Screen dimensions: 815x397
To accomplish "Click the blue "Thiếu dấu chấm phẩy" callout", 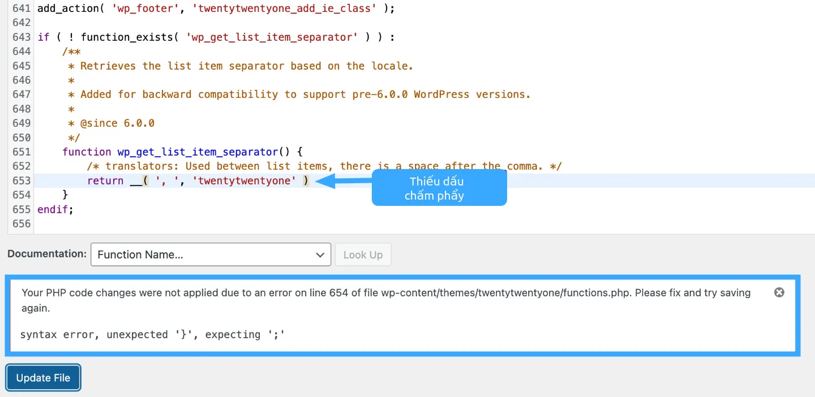I will pyautogui.click(x=439, y=188).
